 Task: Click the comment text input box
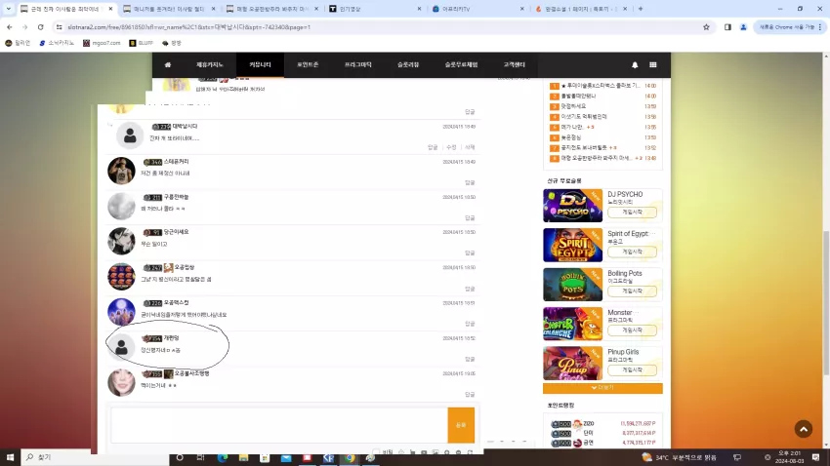(279, 425)
